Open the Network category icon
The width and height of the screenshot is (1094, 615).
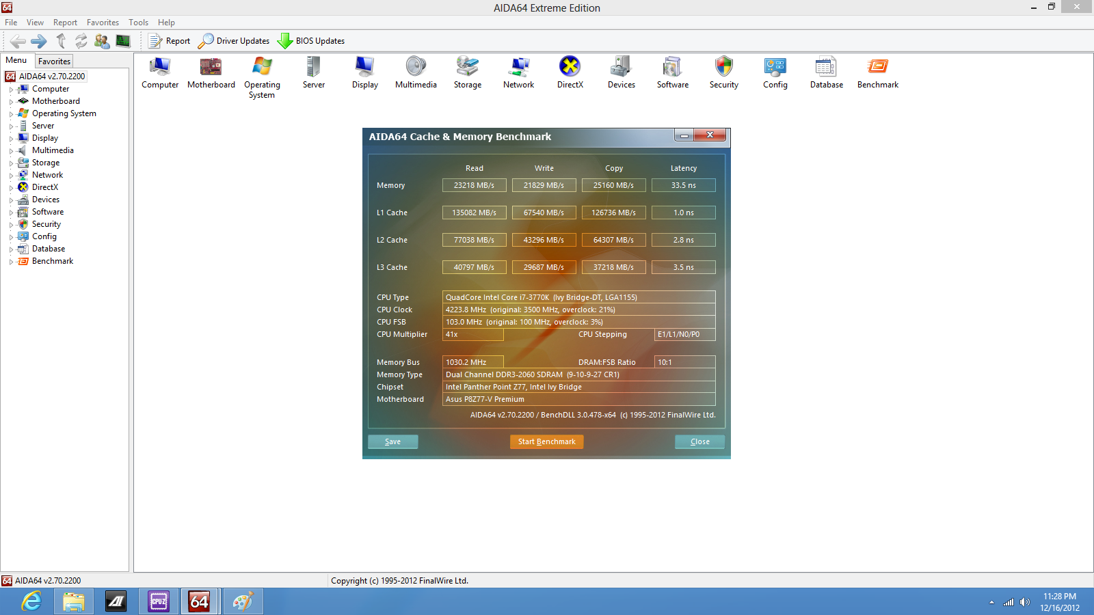click(x=519, y=73)
